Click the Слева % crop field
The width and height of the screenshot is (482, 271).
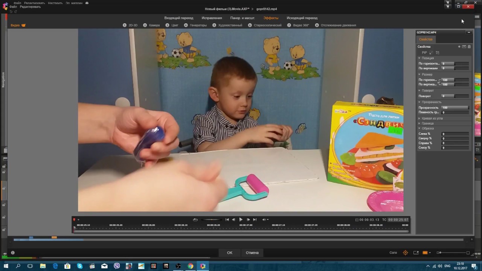455,134
